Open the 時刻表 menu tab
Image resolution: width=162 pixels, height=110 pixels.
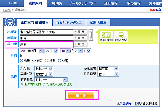coord(57,3)
